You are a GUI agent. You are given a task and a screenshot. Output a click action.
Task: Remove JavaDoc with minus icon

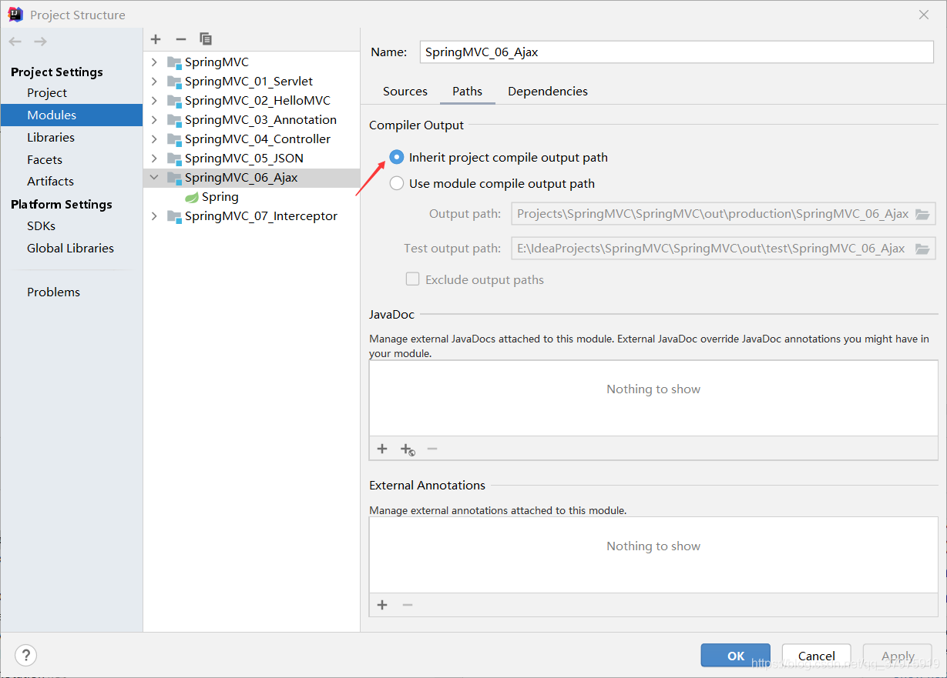click(432, 449)
